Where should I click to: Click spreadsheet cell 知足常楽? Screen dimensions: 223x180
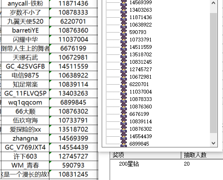(25, 84)
